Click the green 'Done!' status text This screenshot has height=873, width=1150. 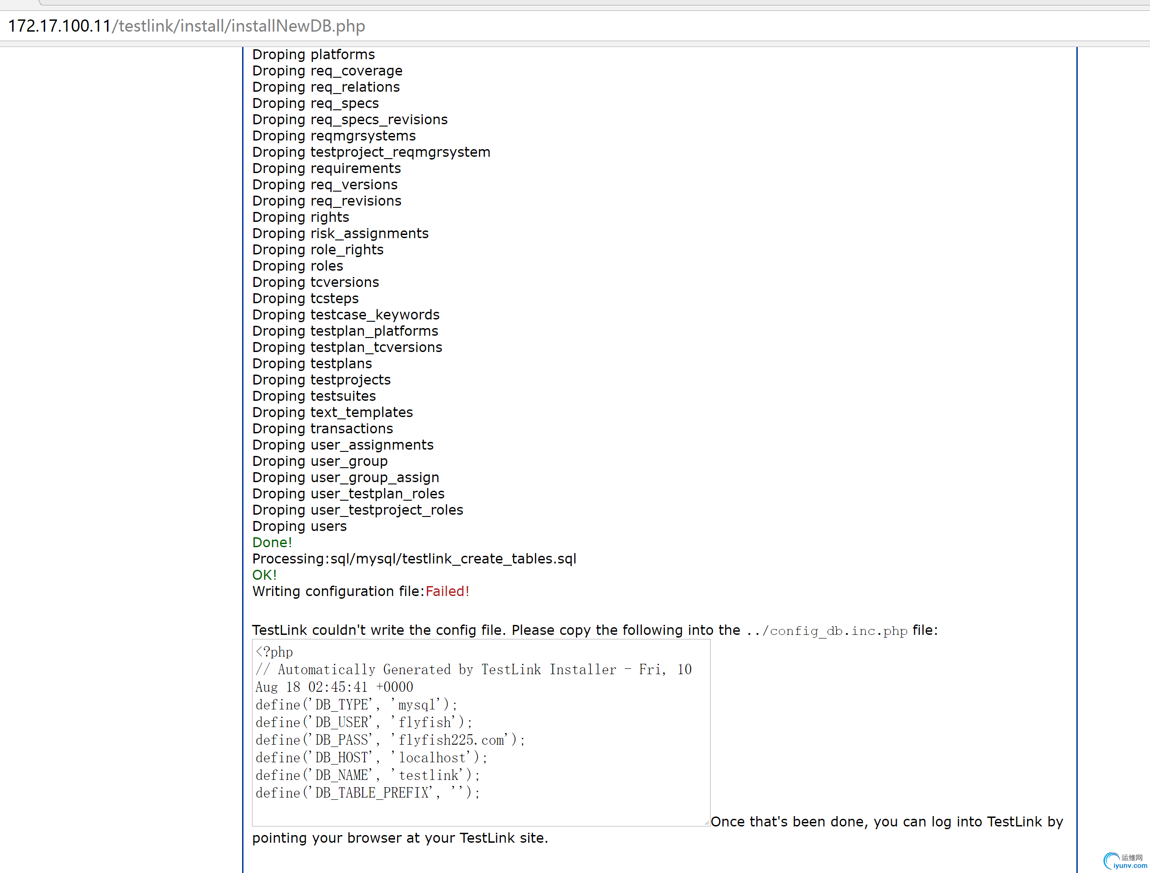(x=272, y=542)
